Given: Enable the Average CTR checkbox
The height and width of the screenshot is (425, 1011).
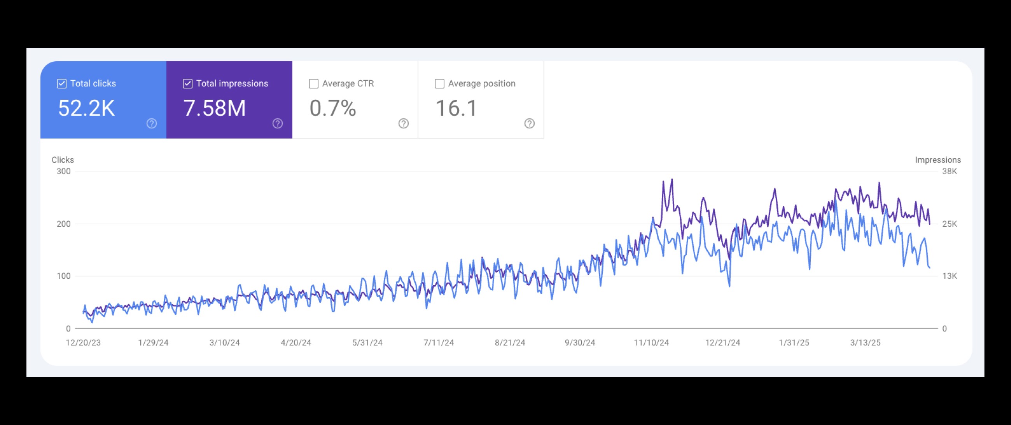Looking at the screenshot, I should tap(313, 83).
